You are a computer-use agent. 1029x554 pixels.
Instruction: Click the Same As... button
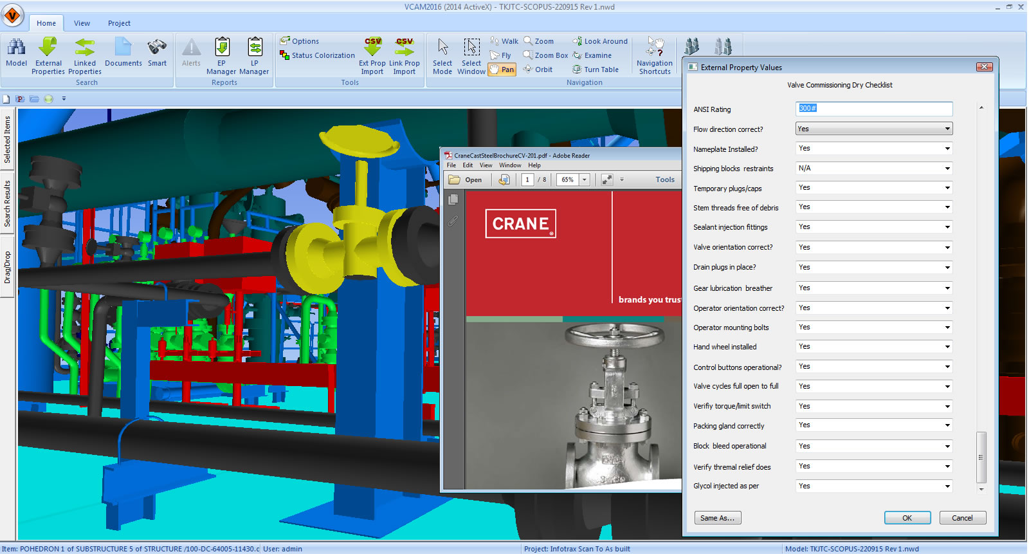(717, 518)
